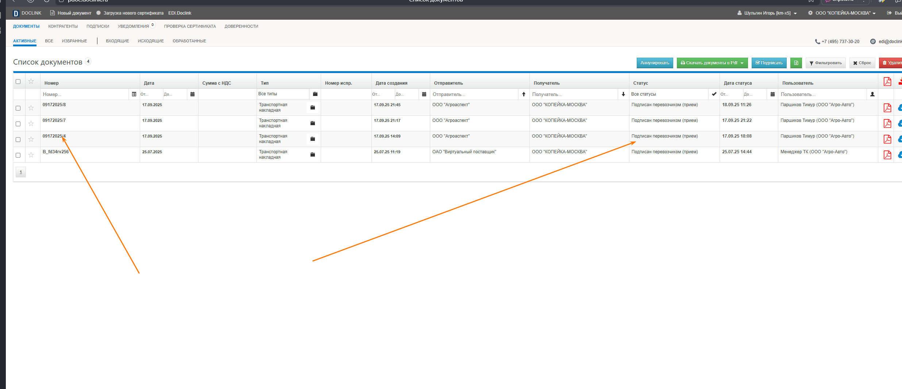Open calendar for Дата filter

(x=192, y=94)
